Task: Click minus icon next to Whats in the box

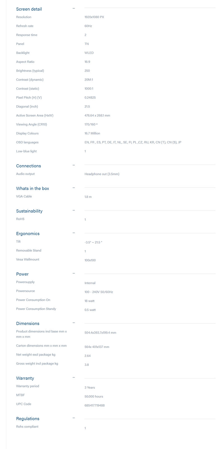Action: [74, 188]
